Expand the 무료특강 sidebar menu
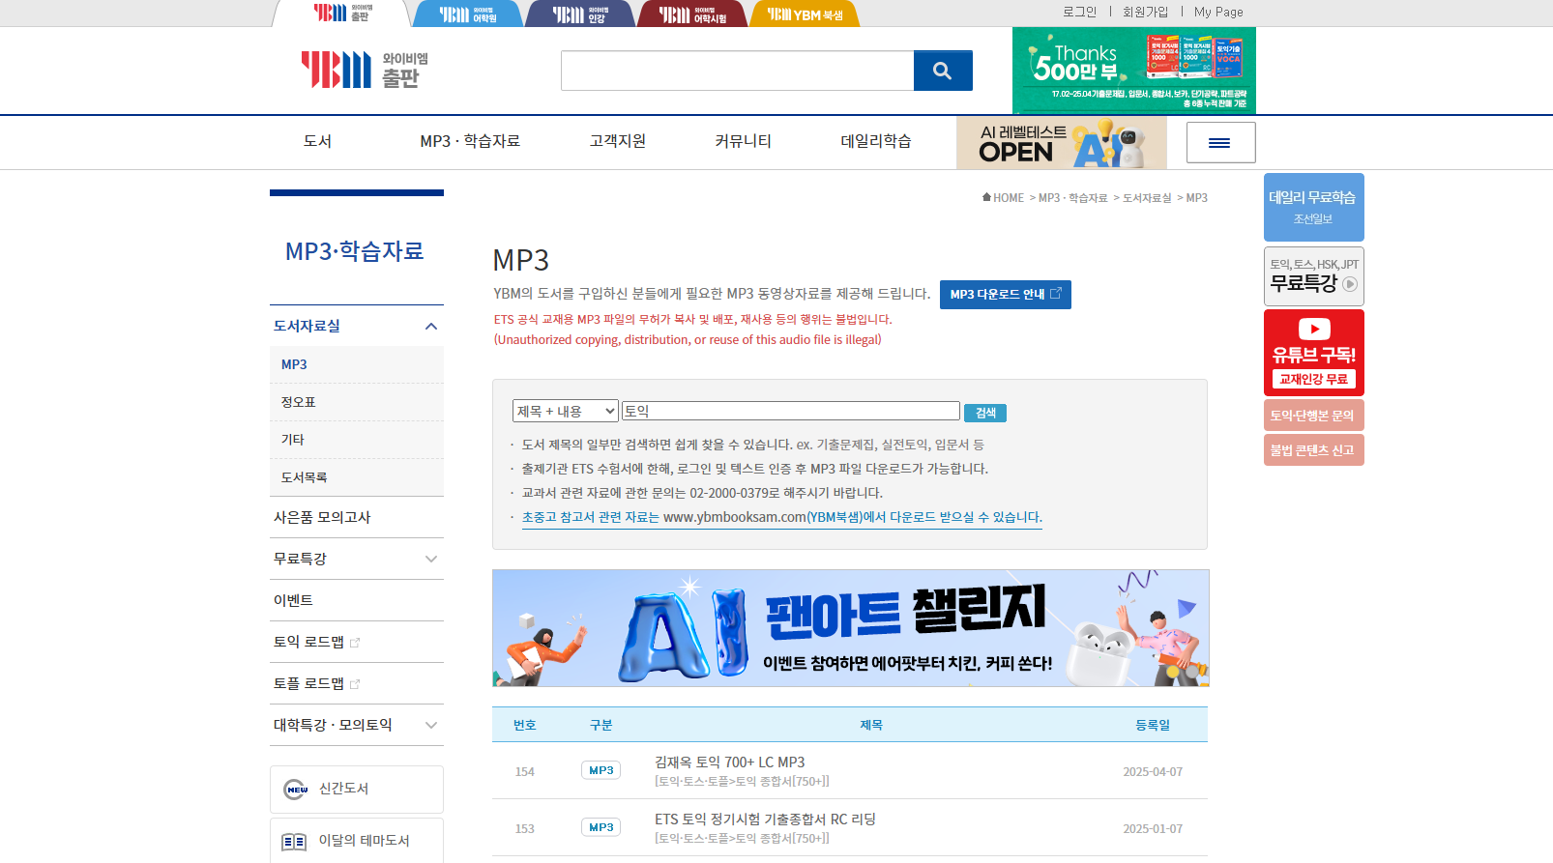Image resolution: width=1553 pixels, height=863 pixels. (x=431, y=559)
